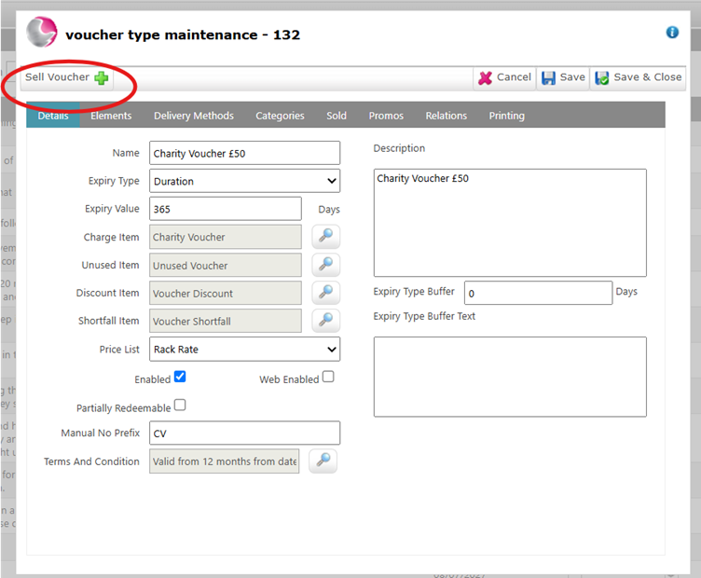Click the Expiry Value field

[226, 209]
